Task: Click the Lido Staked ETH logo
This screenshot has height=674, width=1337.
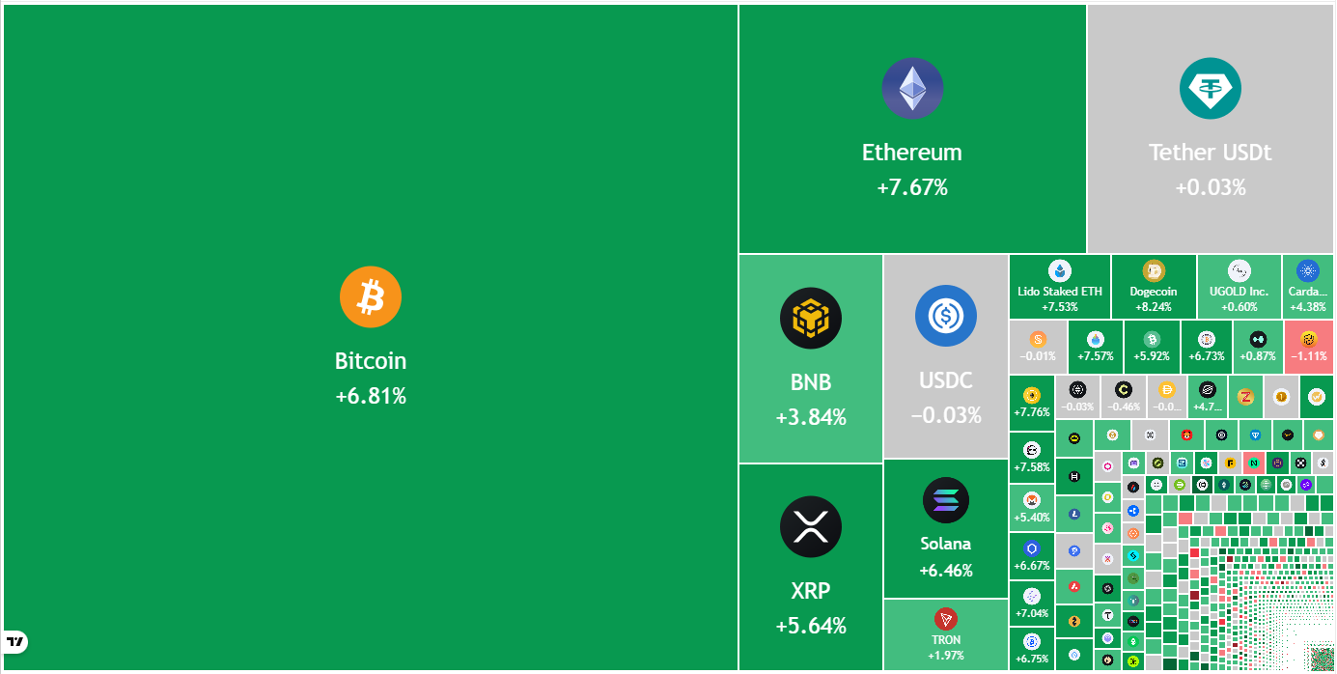Action: [1060, 271]
